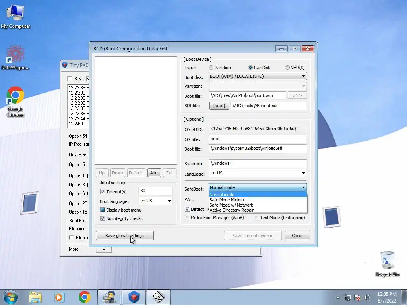Choose Normal mode in SafeBoot list
The image size is (407, 305).
[x=258, y=195]
